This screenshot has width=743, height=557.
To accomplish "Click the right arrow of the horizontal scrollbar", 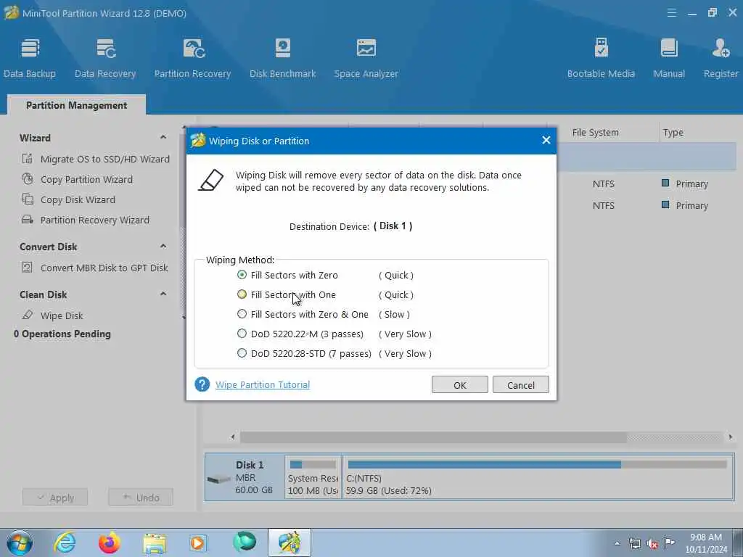I will click(730, 437).
